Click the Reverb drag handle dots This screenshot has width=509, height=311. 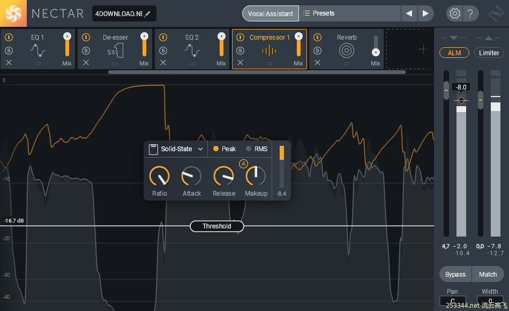click(x=347, y=64)
